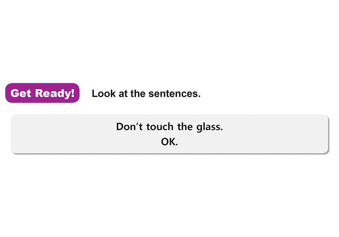Click the letter "K" in "OK."

(172, 142)
